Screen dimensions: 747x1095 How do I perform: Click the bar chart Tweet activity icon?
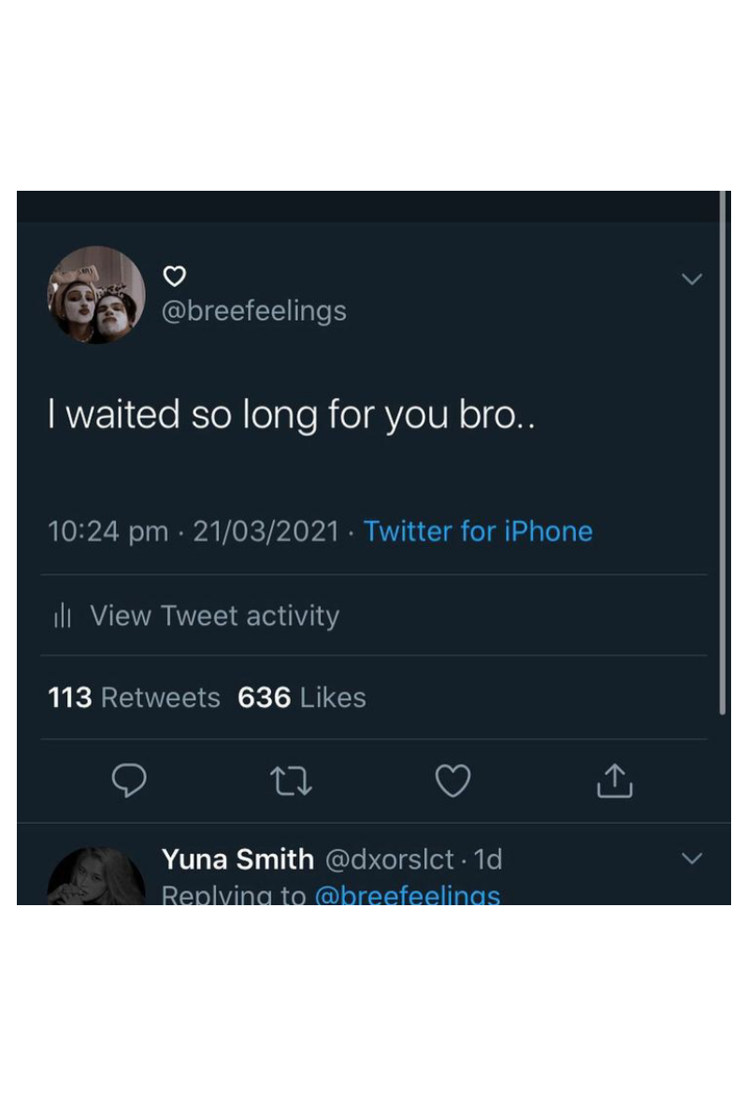tap(63, 615)
